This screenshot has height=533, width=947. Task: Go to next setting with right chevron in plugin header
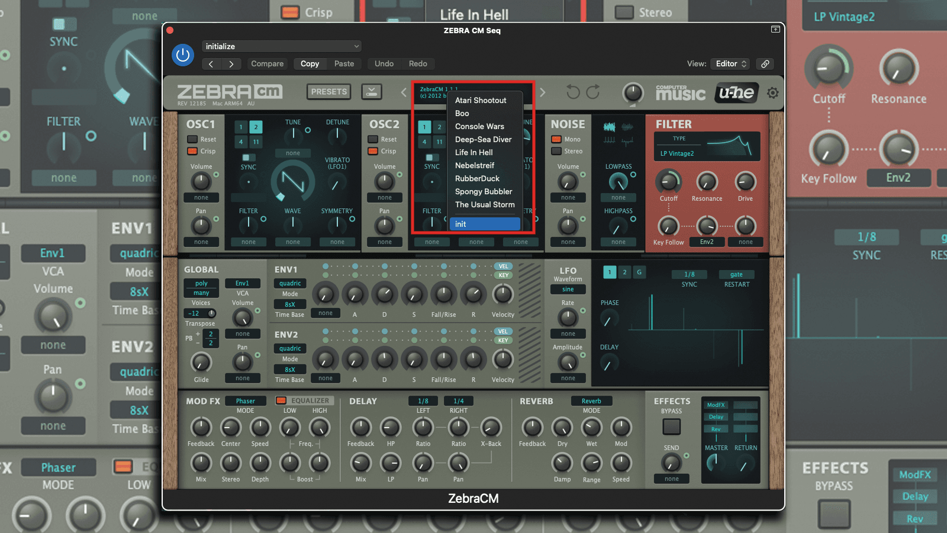tap(231, 64)
